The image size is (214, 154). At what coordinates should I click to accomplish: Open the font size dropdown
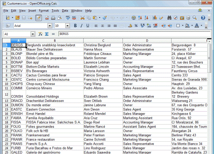tap(68, 26)
